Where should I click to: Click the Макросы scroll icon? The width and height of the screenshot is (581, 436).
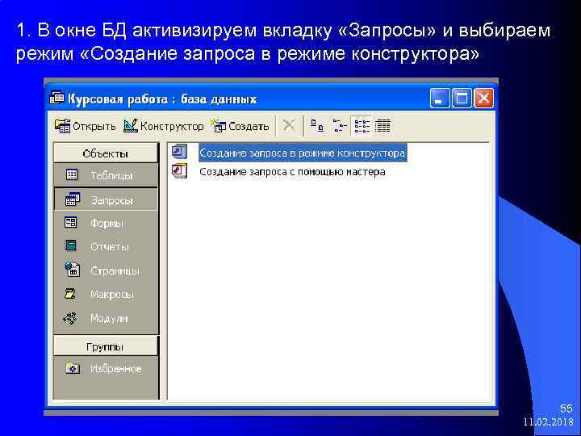point(70,294)
